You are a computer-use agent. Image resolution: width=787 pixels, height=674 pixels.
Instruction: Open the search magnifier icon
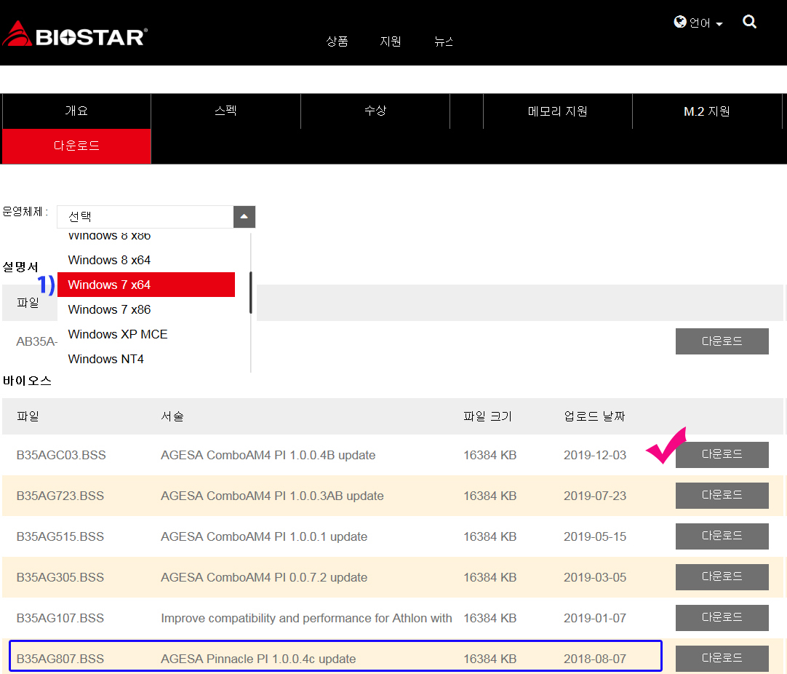(749, 22)
